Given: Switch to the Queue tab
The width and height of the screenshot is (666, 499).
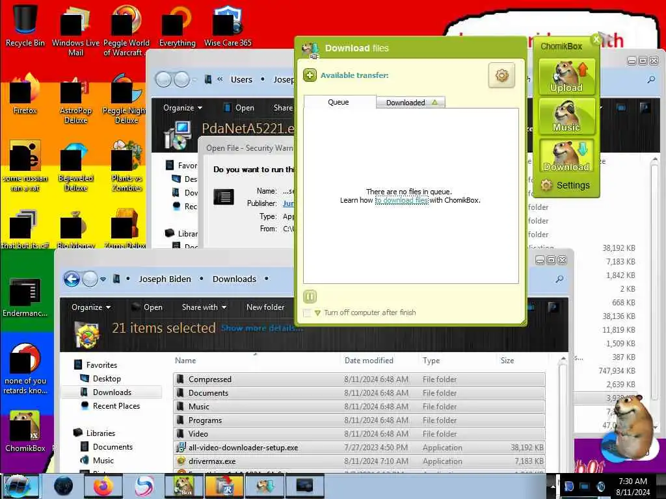Looking at the screenshot, I should point(339,102).
